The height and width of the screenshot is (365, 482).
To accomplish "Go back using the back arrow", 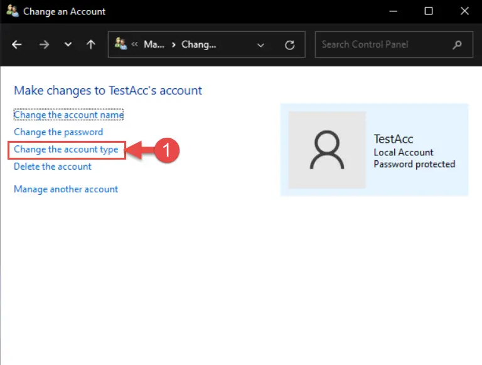I will (16, 45).
